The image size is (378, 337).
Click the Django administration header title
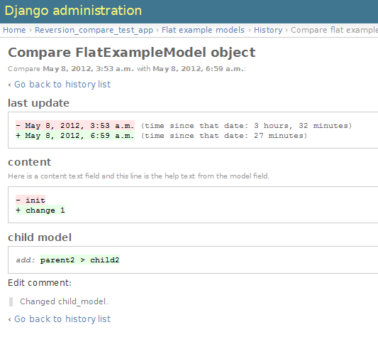tap(73, 11)
